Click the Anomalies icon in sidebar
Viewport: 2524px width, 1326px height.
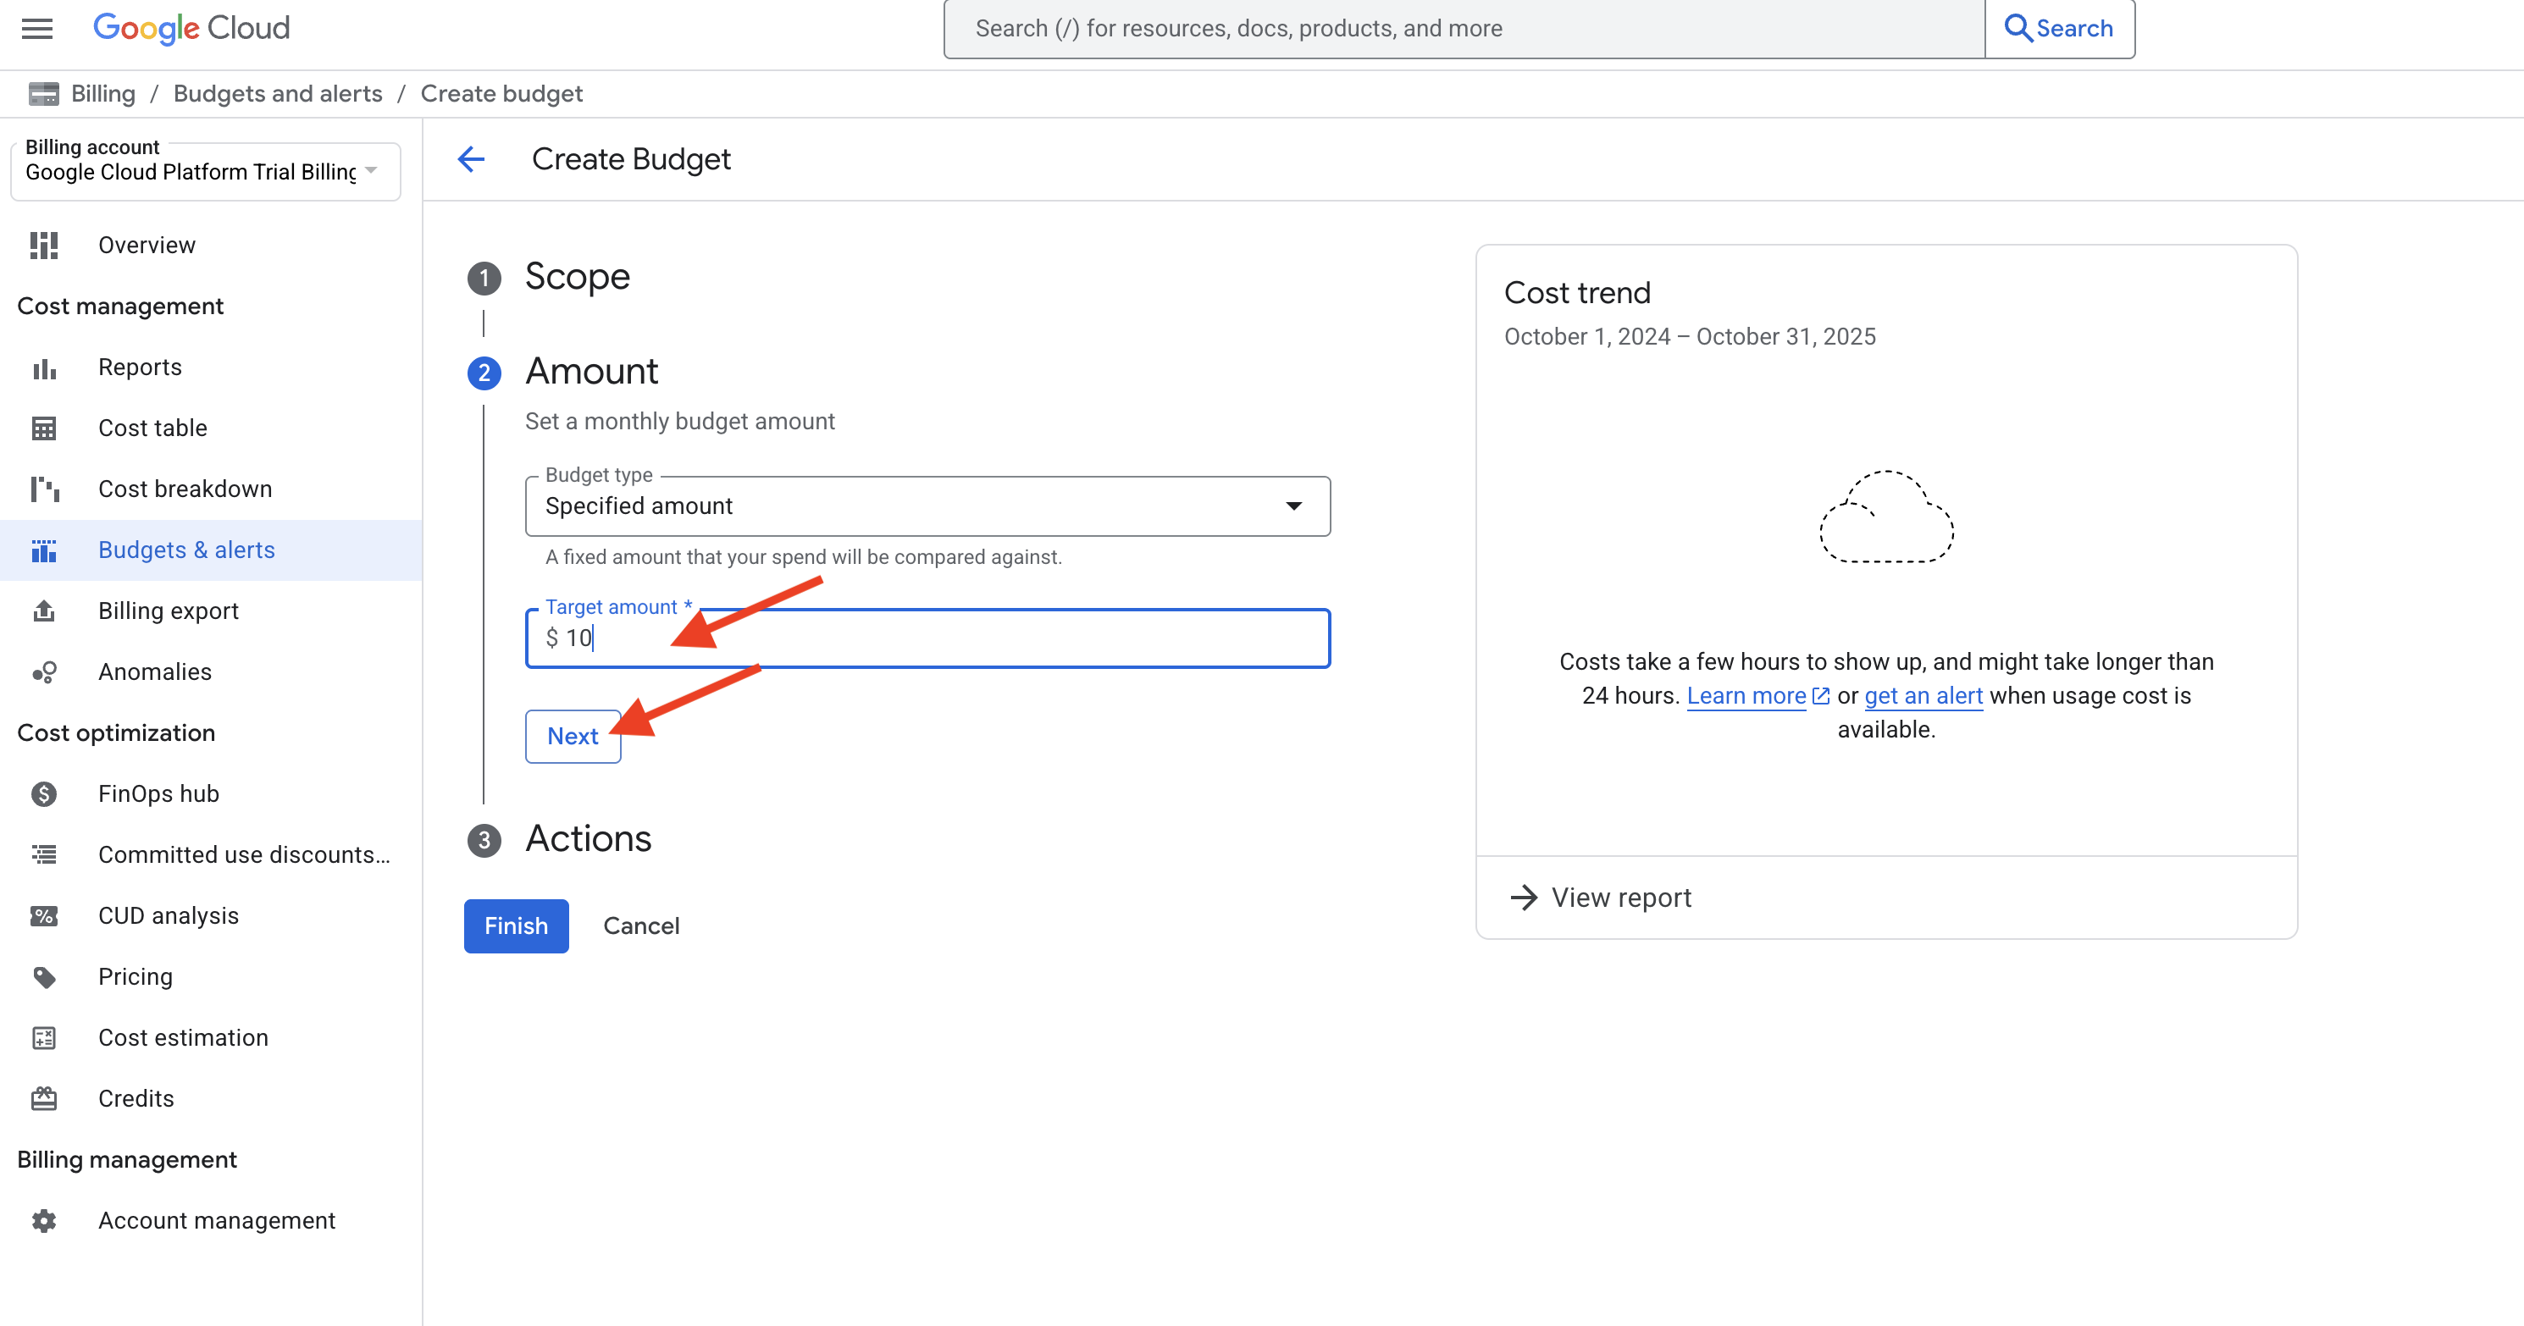(44, 671)
